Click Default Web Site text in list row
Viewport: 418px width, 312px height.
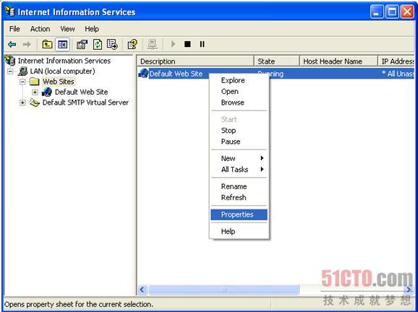pos(176,74)
